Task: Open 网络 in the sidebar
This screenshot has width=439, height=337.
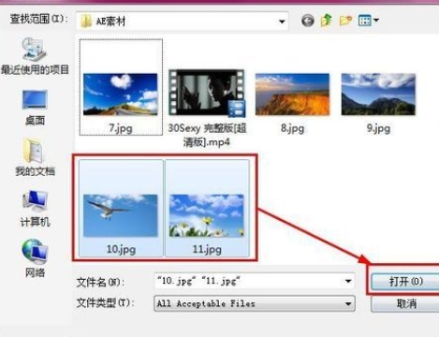Action: pyautogui.click(x=35, y=258)
